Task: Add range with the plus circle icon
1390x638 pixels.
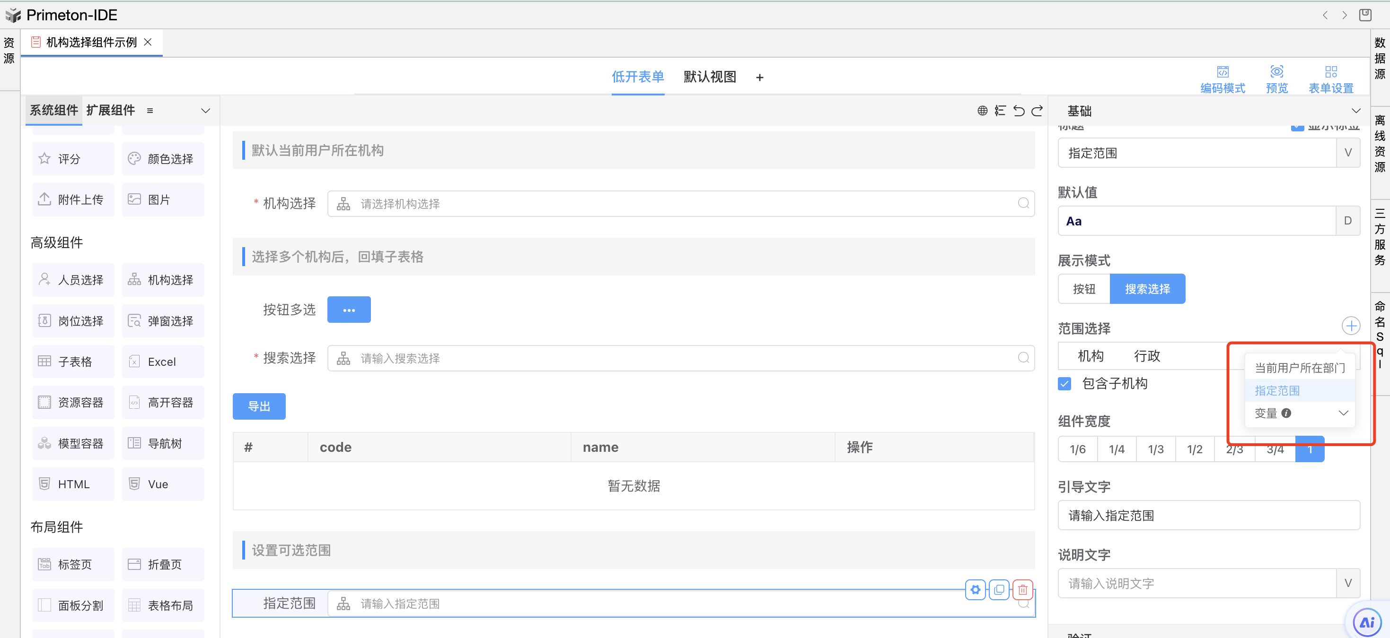Action: coord(1351,326)
